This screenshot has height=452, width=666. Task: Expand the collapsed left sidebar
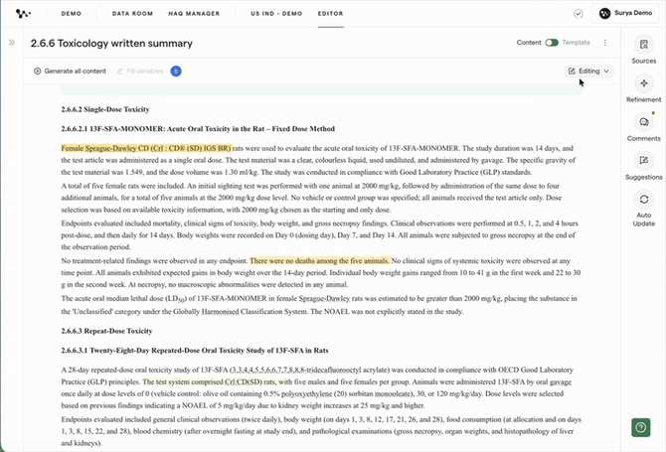click(12, 43)
